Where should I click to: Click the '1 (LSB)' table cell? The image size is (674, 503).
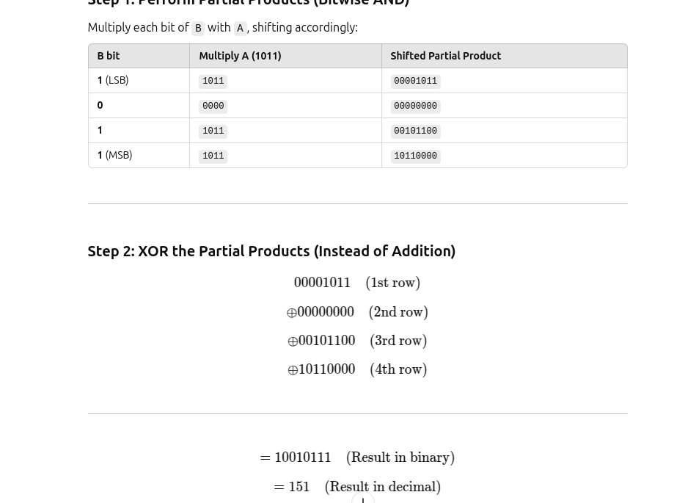tap(139, 81)
